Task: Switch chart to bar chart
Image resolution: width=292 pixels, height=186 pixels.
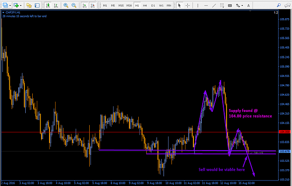Action: [56, 6]
